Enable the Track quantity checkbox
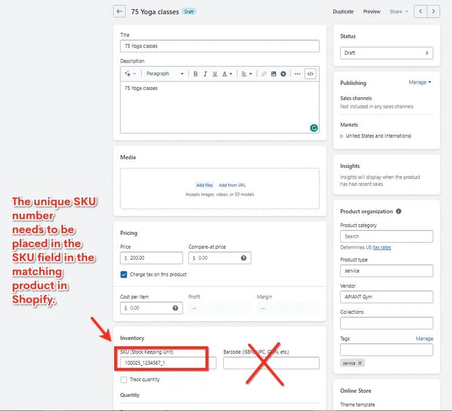The image size is (452, 411). [x=124, y=380]
